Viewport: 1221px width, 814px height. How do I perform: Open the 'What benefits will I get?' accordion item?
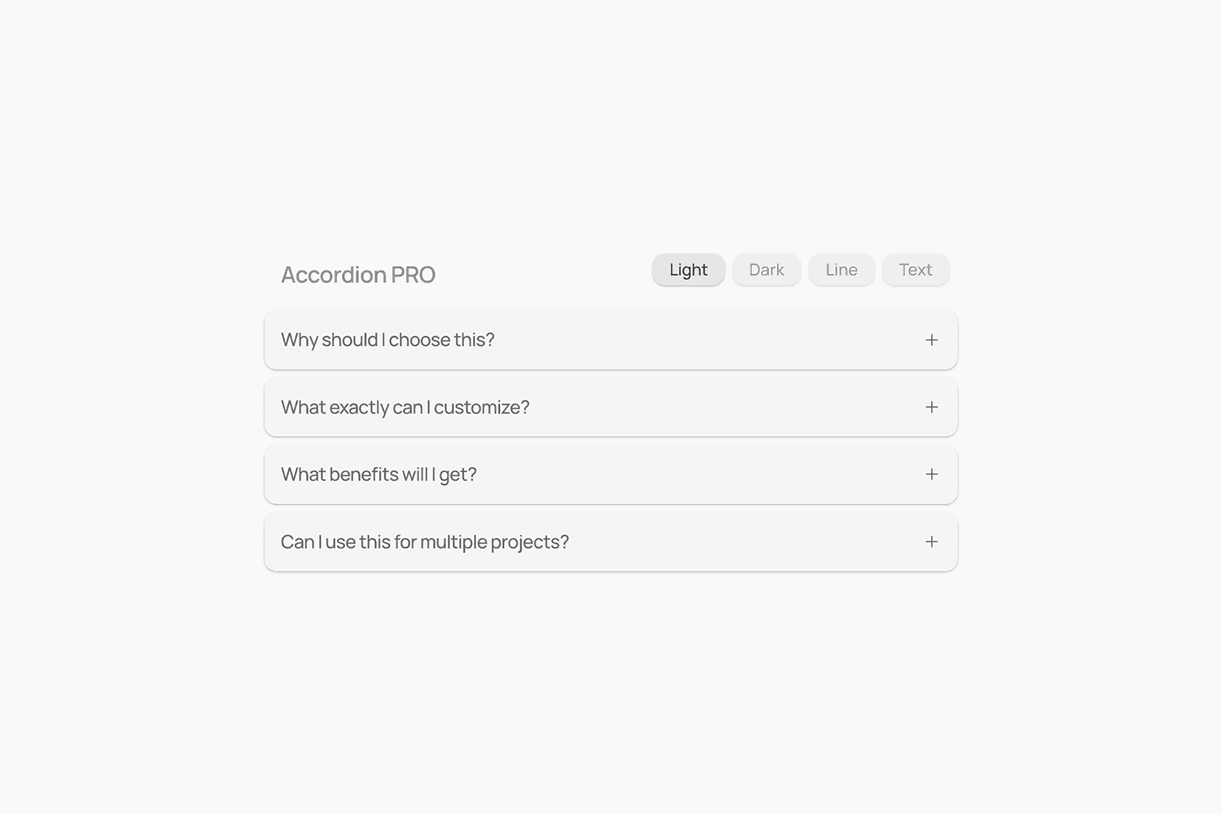coord(610,475)
